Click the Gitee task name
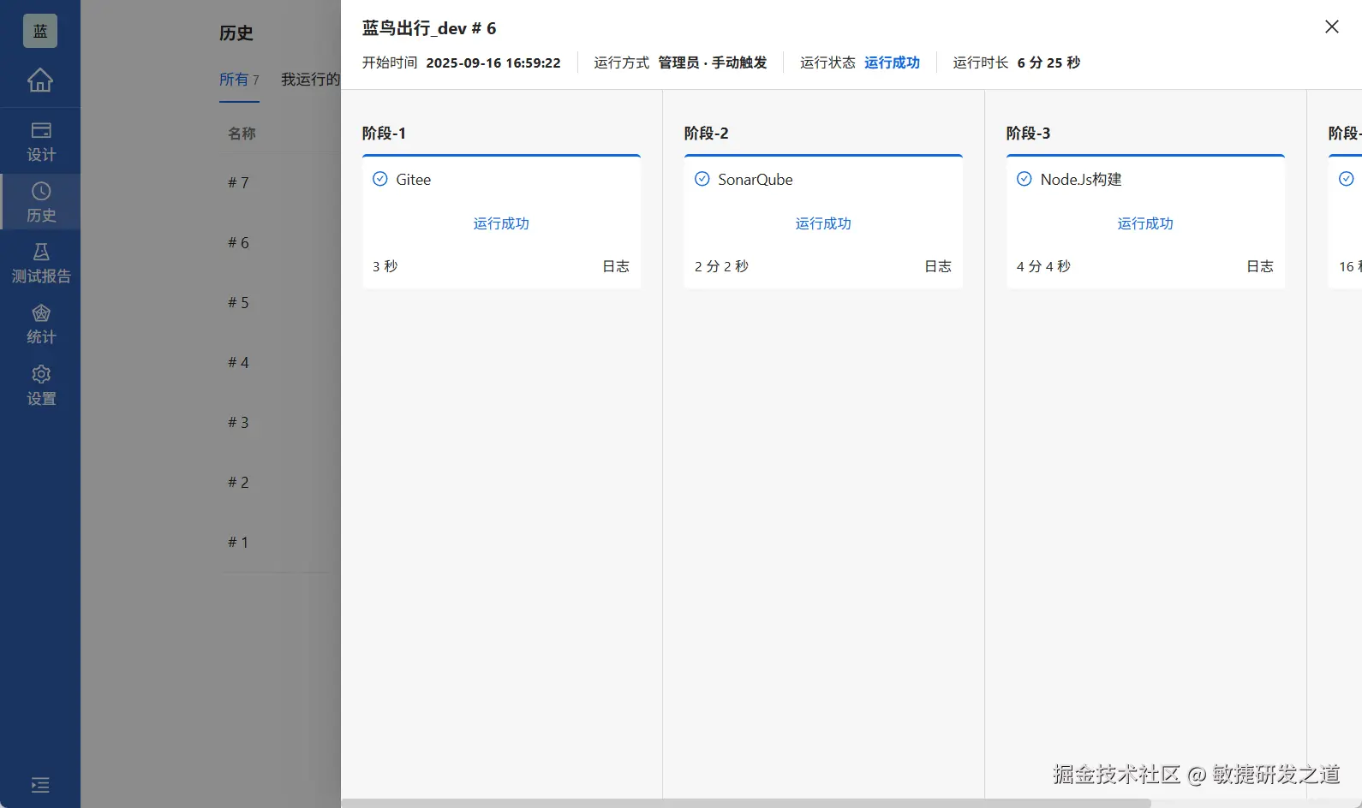The image size is (1362, 808). pyautogui.click(x=413, y=180)
